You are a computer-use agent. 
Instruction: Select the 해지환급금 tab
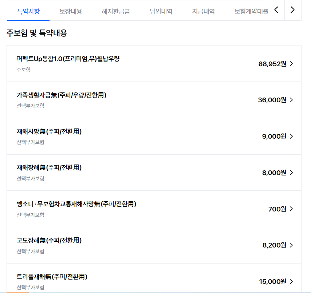[x=116, y=11]
